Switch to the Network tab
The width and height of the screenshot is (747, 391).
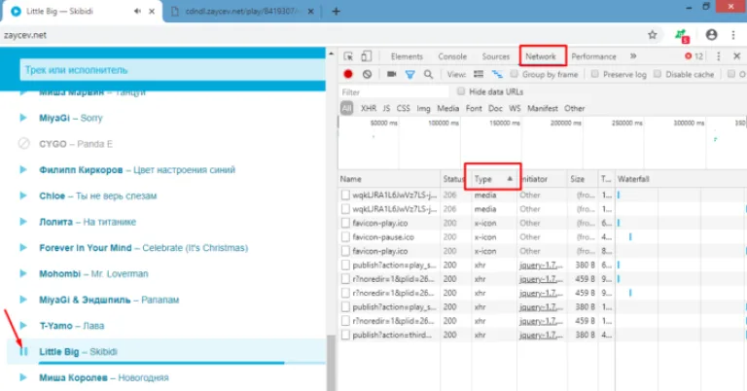[x=541, y=56]
